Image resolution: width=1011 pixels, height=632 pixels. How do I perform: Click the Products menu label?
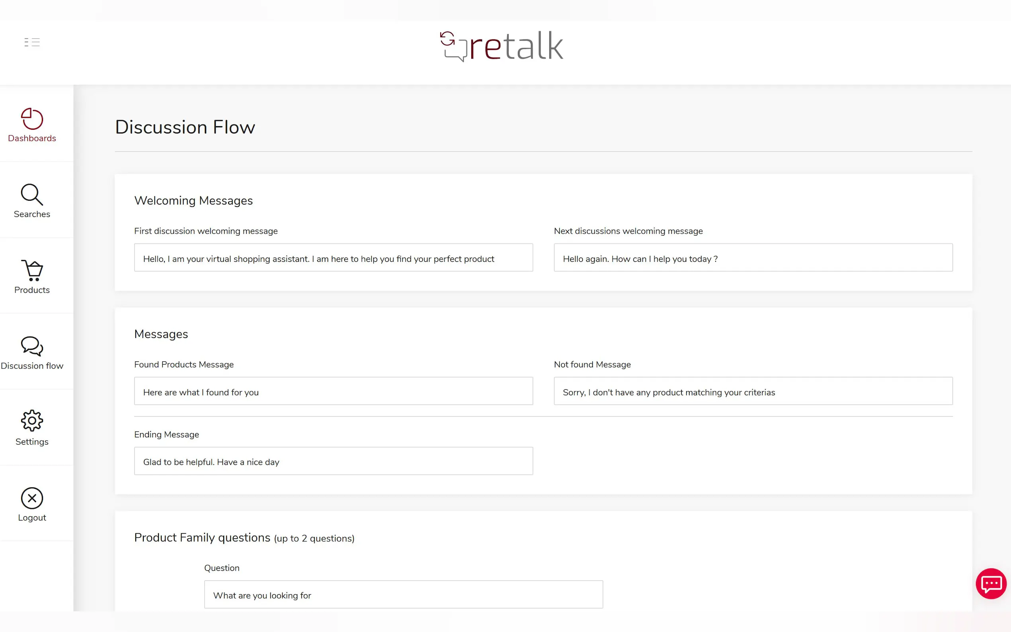[x=32, y=290]
